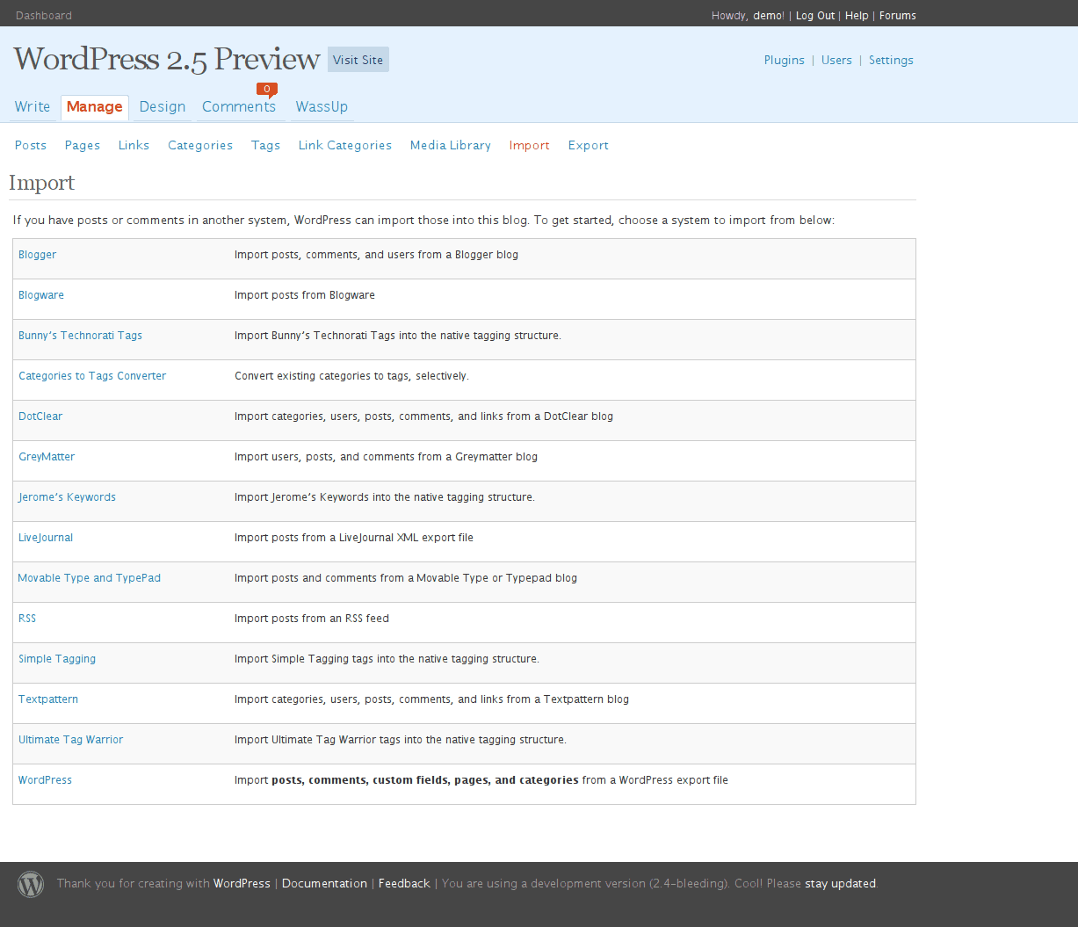
Task: Go to Dashboard in the top bar
Action: coord(44,15)
